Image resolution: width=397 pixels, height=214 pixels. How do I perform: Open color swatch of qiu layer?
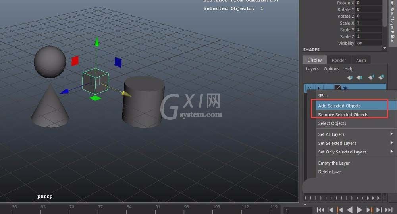click(x=338, y=88)
